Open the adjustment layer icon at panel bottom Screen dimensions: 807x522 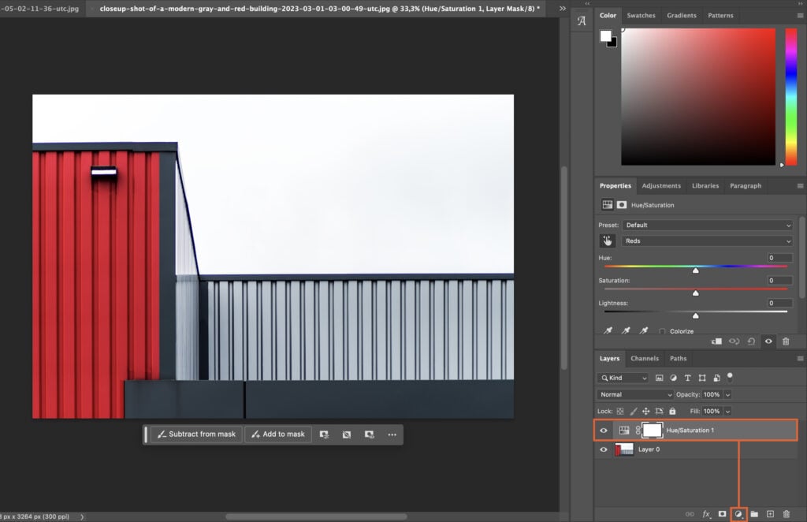(x=738, y=513)
